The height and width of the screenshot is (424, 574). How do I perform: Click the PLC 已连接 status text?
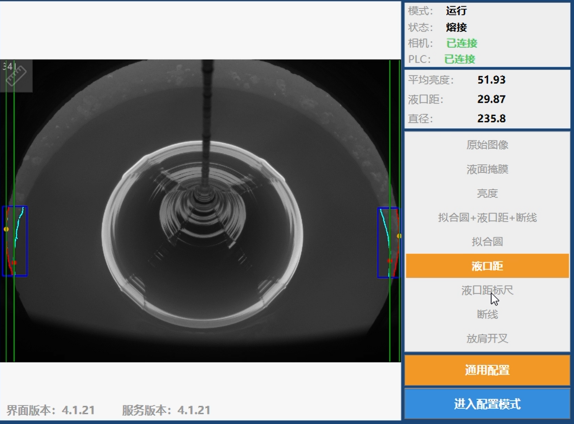[460, 59]
